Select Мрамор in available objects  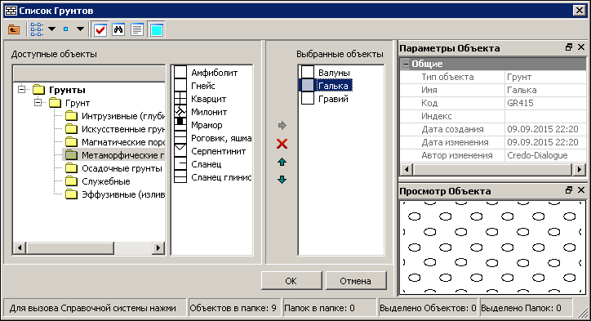(x=207, y=125)
